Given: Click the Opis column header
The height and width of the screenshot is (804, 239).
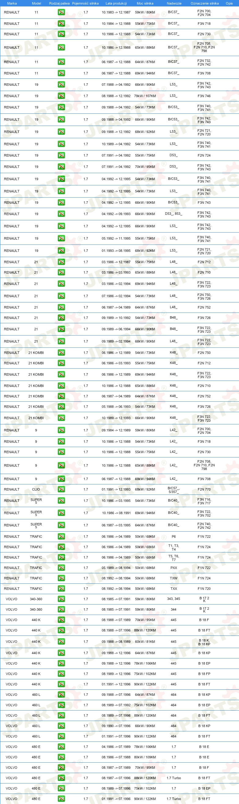Looking at the screenshot, I should [x=229, y=3].
